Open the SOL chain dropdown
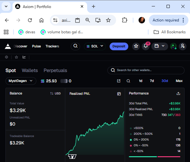Image resolution: width=190 pixels, height=162 pixels. [95, 46]
